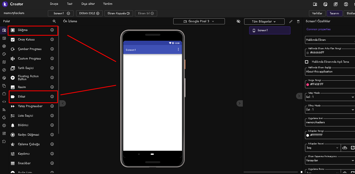
Task: Click the pencil rename component icon
Action: 291,21
